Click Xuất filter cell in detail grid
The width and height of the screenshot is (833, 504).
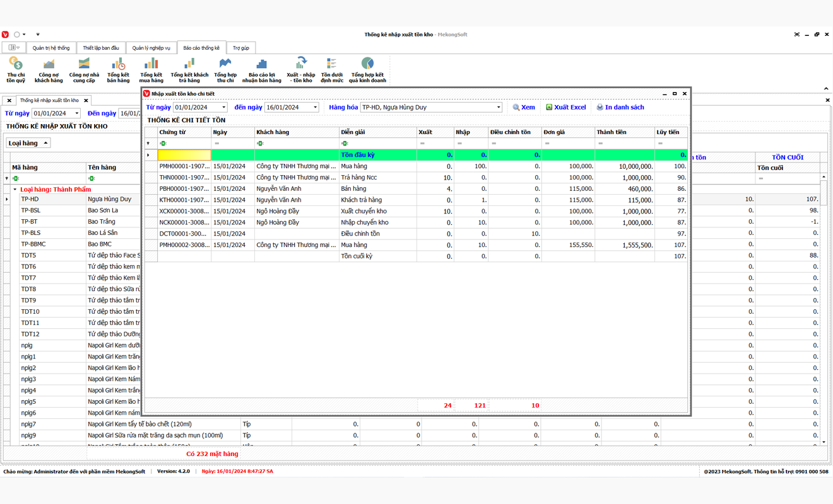point(435,144)
